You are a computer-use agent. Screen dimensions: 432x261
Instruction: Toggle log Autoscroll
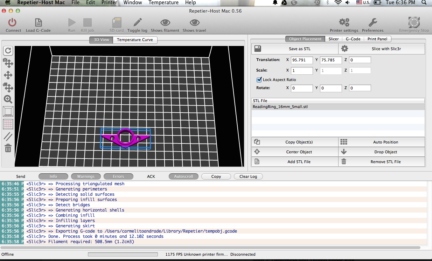[183, 176]
